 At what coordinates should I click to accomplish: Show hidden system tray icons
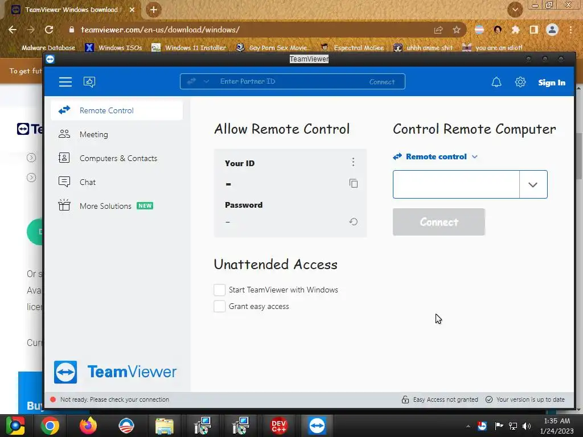[x=468, y=426]
